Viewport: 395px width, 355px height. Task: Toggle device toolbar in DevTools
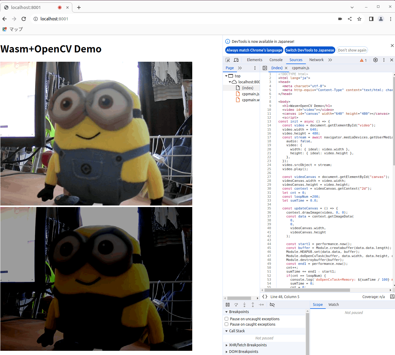(236, 60)
